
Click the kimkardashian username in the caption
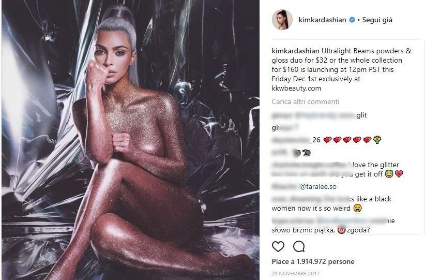coord(295,51)
